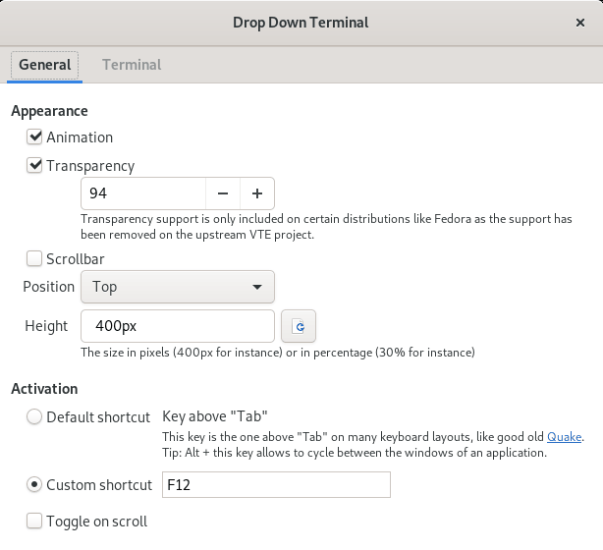The width and height of the screenshot is (603, 550).
Task: Click the custom shortcut field with F12
Action: (x=275, y=484)
